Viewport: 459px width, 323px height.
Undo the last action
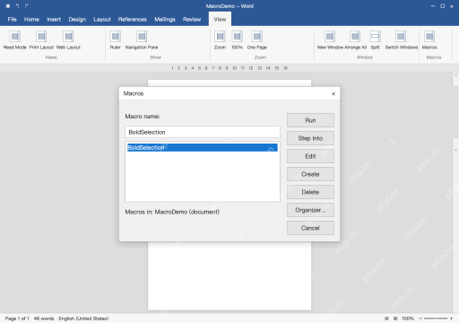coord(17,6)
